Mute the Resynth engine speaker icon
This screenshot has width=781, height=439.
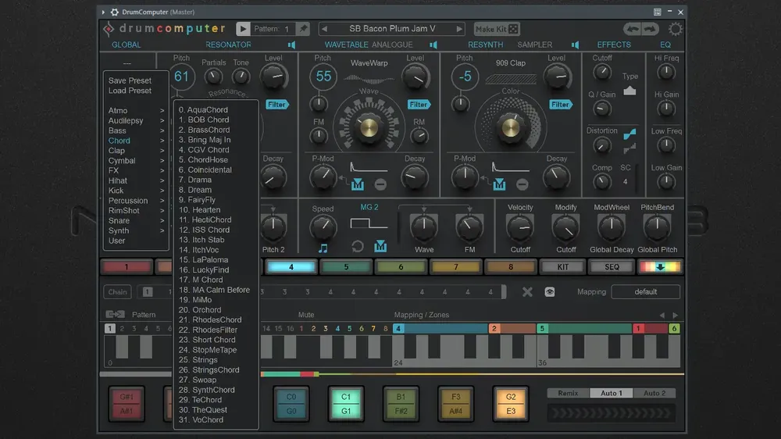pyautogui.click(x=575, y=45)
